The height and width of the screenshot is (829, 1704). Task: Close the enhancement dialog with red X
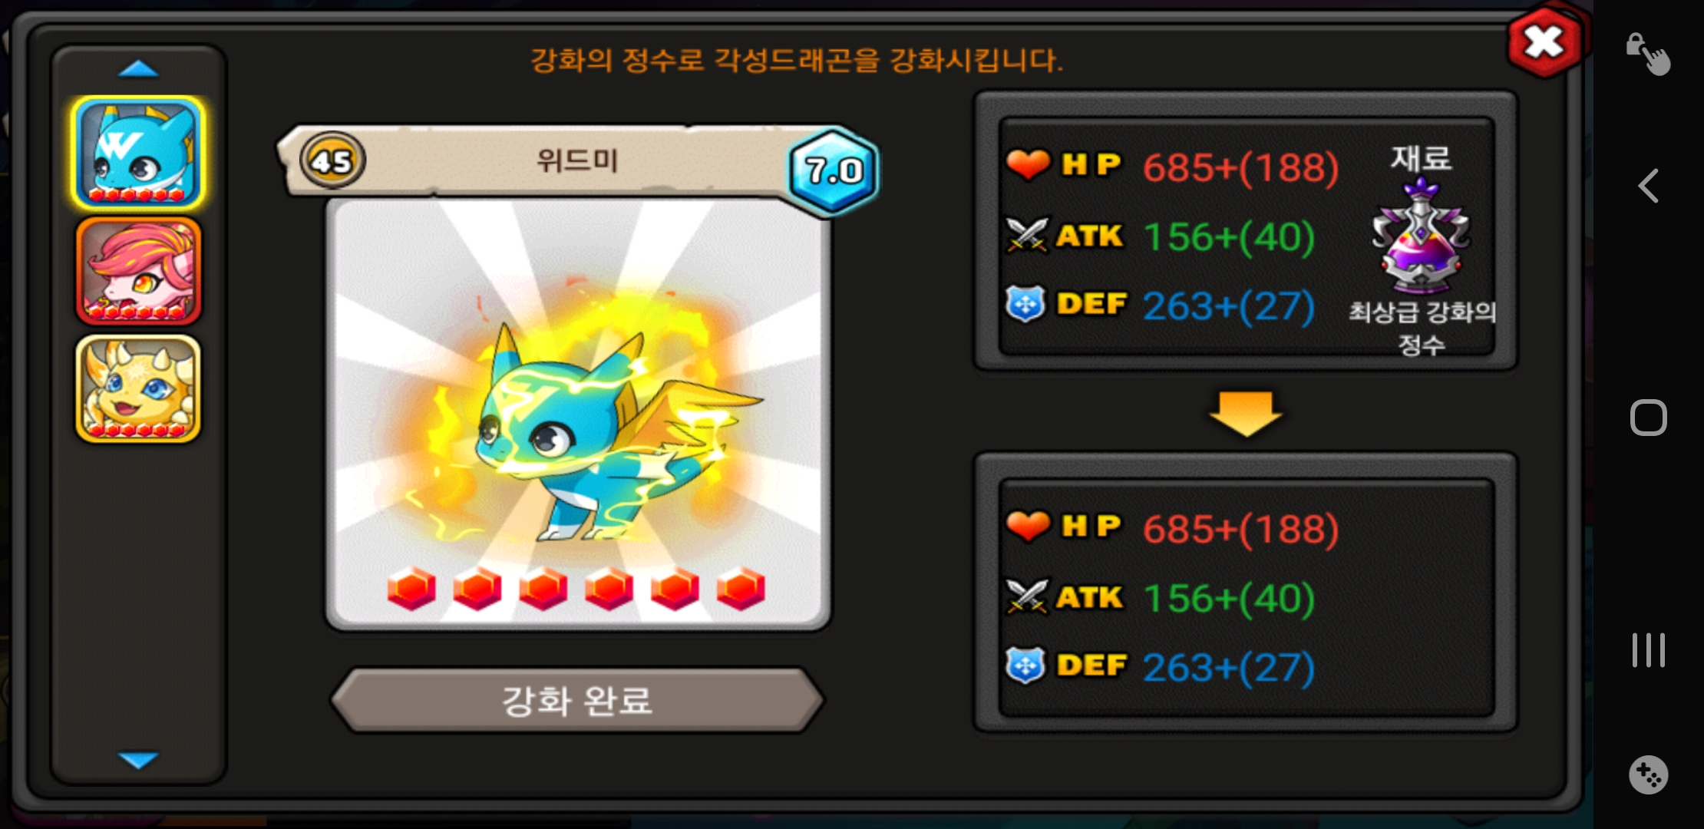click(1544, 41)
